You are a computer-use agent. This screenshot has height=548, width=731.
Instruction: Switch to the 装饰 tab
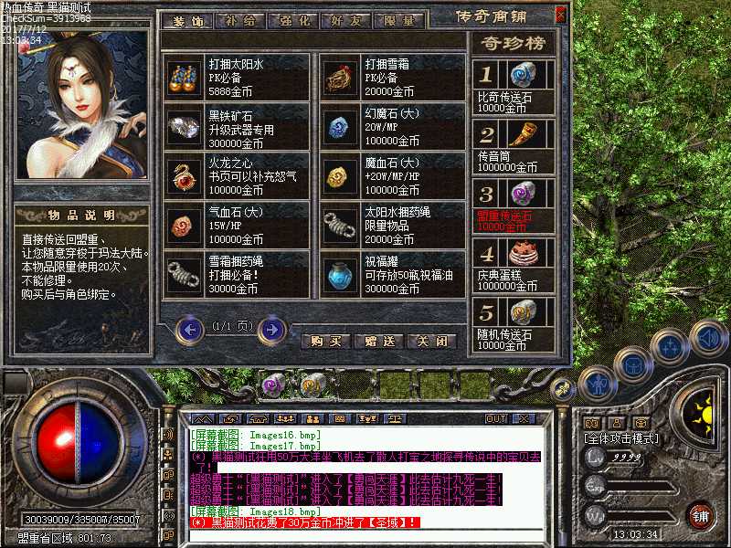[x=187, y=21]
